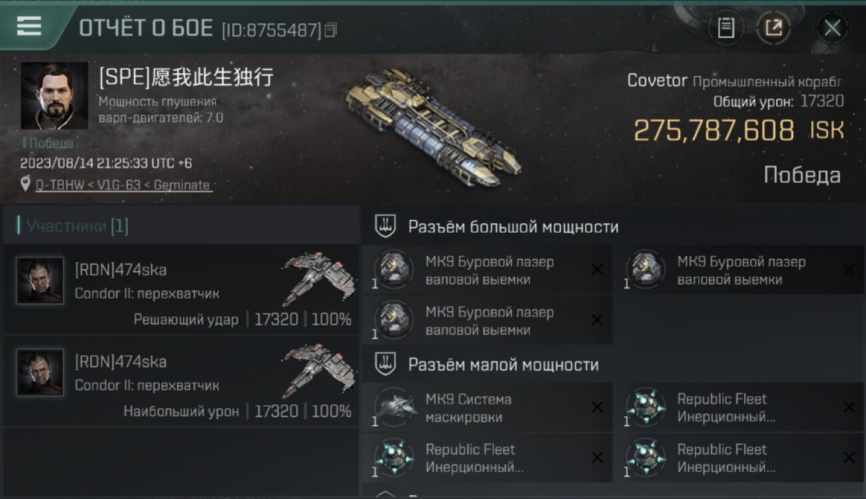Screen dimensions: 866x499
Task: Click the share export icon
Action: coord(773,28)
